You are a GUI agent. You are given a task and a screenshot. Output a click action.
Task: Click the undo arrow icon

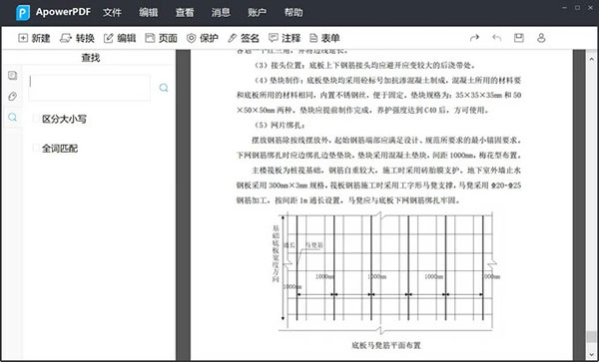496,38
